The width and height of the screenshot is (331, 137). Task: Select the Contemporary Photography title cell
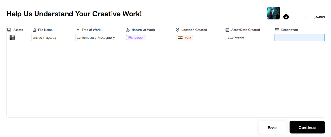100,37
